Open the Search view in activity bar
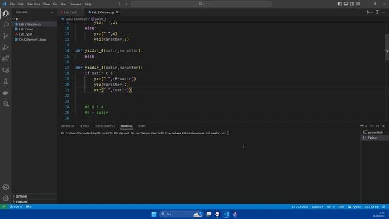This screenshot has height=219, width=389. click(5, 24)
